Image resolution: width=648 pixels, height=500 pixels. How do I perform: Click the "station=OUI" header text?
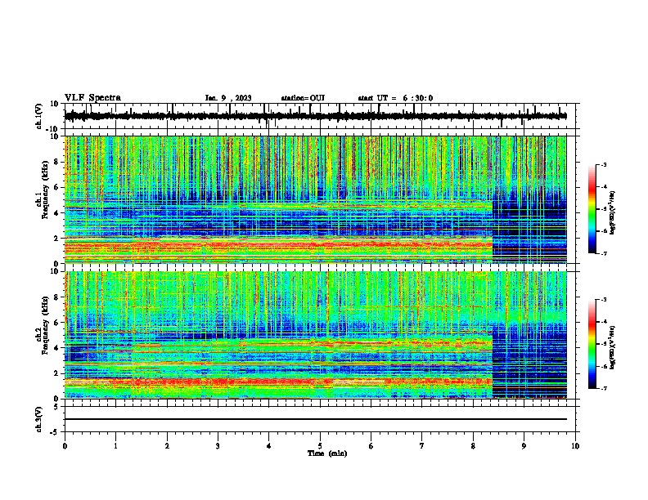click(x=303, y=98)
